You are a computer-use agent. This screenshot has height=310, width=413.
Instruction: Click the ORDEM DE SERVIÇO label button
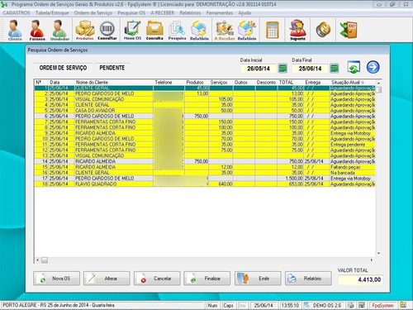pyautogui.click(x=63, y=68)
